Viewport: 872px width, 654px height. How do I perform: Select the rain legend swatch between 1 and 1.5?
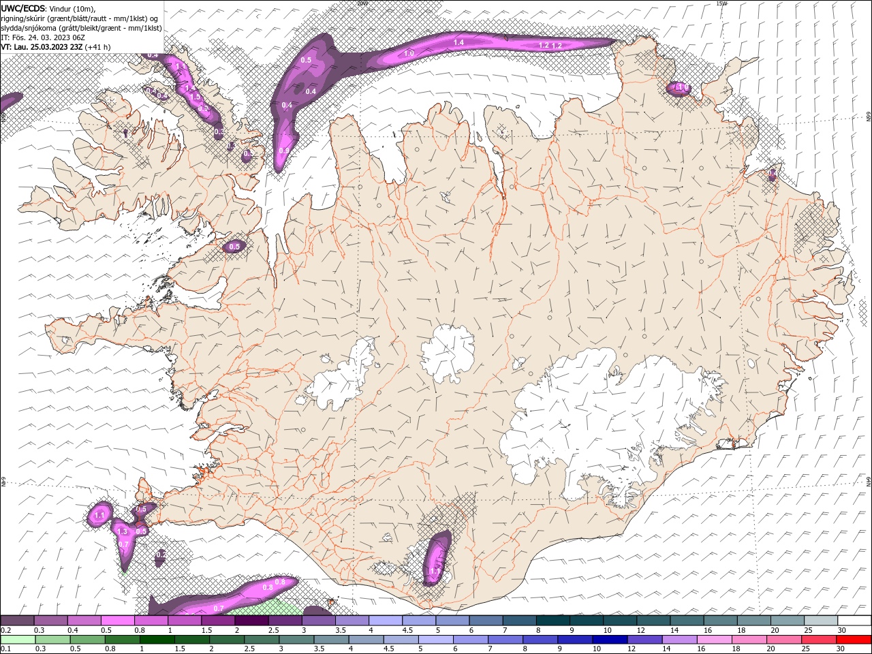[x=157, y=640]
